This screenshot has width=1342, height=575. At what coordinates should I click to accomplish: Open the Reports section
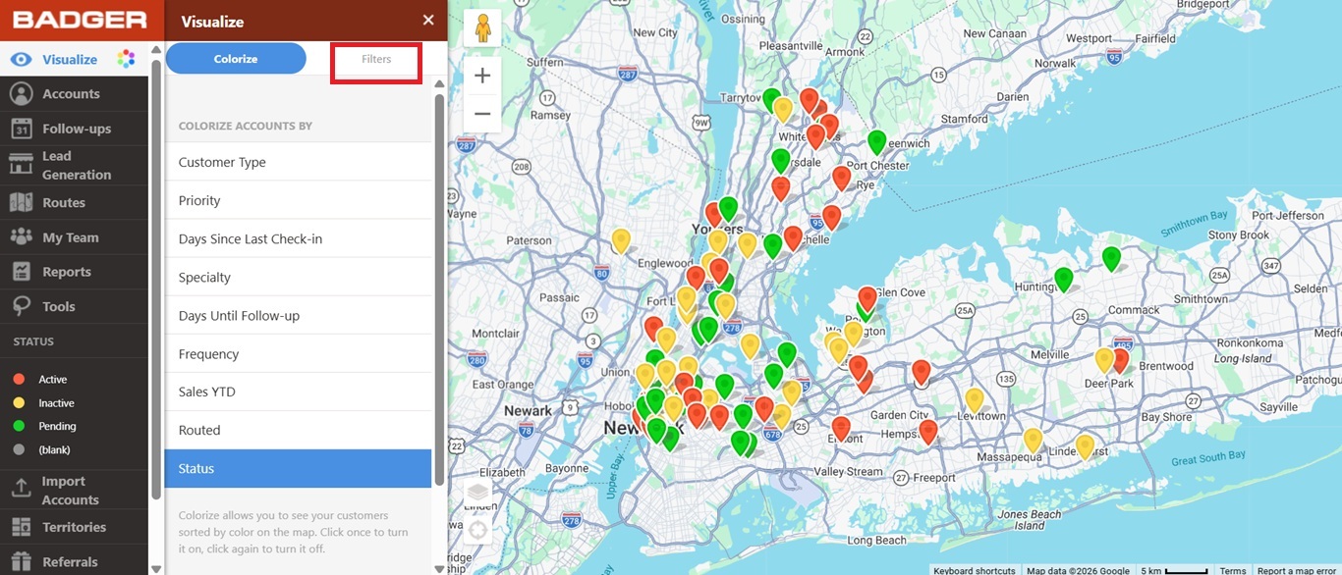(x=66, y=272)
